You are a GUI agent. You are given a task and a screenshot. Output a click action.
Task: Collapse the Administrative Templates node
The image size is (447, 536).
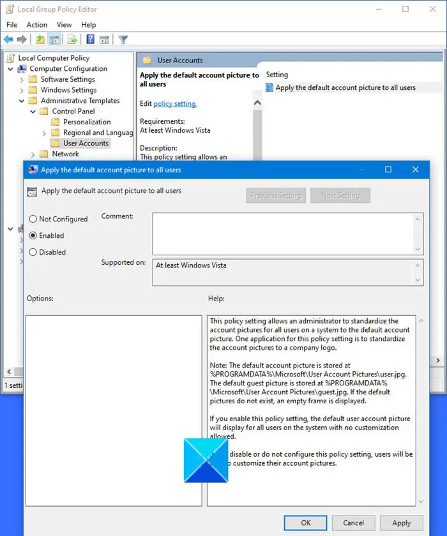click(22, 101)
